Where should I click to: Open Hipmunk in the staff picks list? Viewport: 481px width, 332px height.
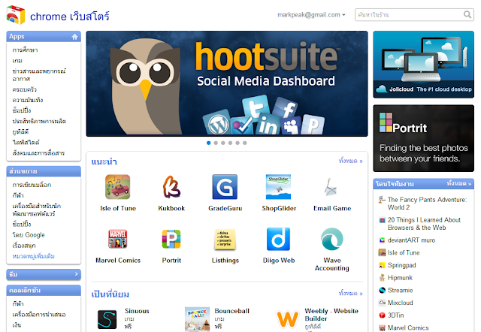[x=400, y=278]
